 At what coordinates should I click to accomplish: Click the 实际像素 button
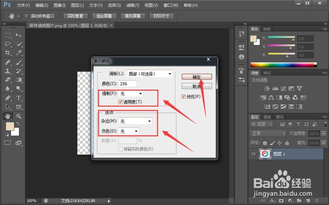(75, 16)
